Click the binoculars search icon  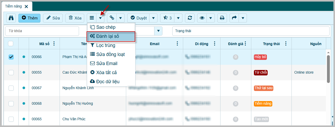tap(11, 18)
